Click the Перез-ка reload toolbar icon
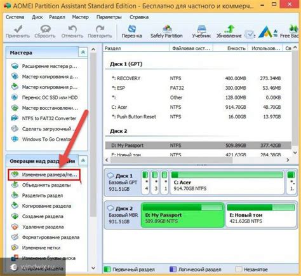This screenshot has height=276, width=301. (x=131, y=31)
